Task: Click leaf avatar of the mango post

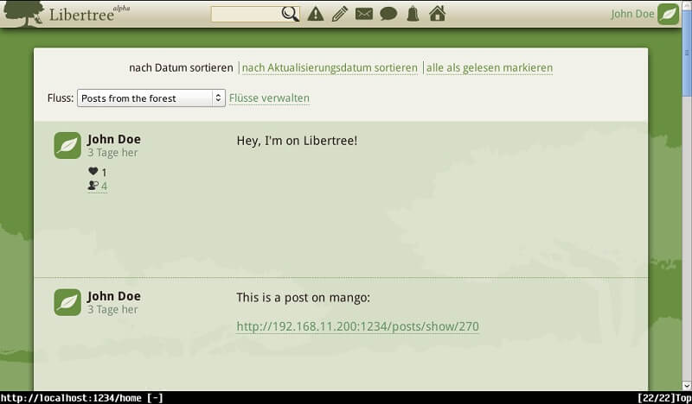Action: tap(67, 302)
